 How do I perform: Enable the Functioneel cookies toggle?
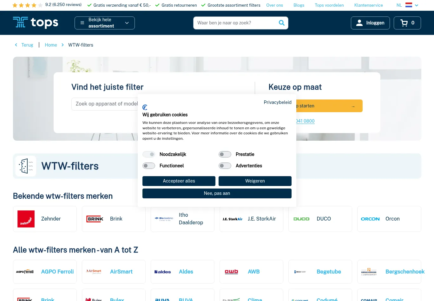pos(149,166)
